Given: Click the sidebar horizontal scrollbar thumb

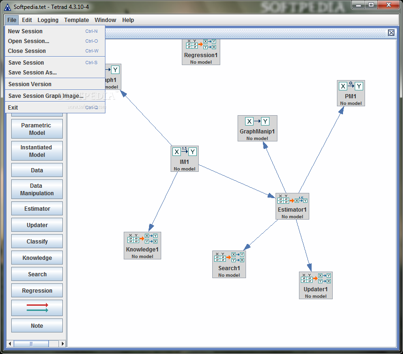Looking at the screenshot, I should (31, 344).
